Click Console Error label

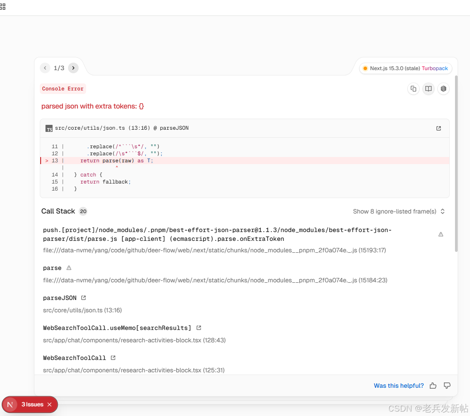pos(63,89)
